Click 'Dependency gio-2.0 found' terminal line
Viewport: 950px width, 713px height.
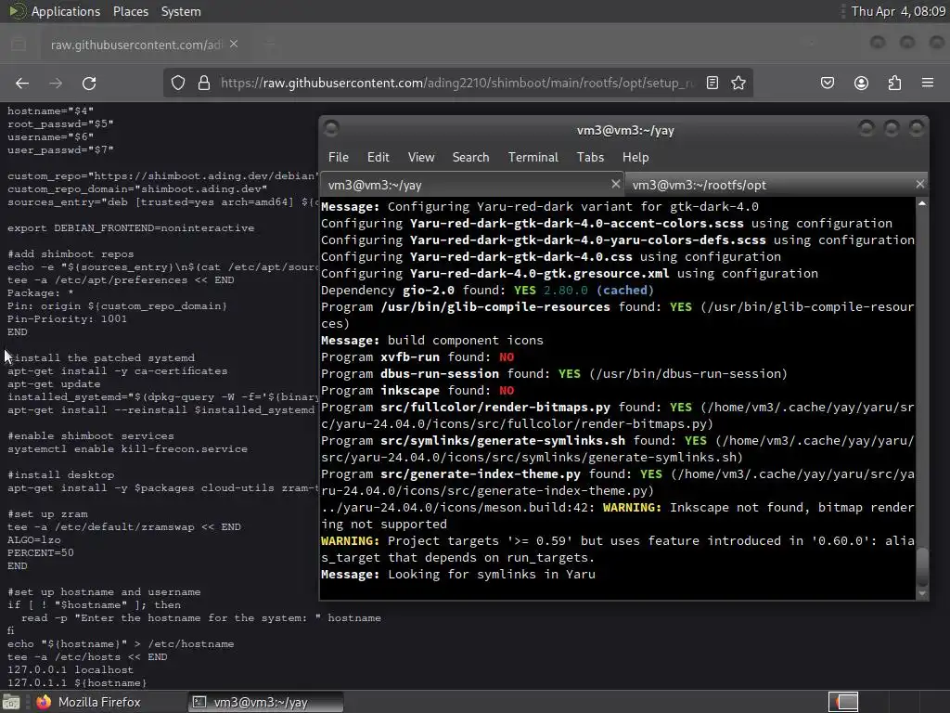(487, 291)
